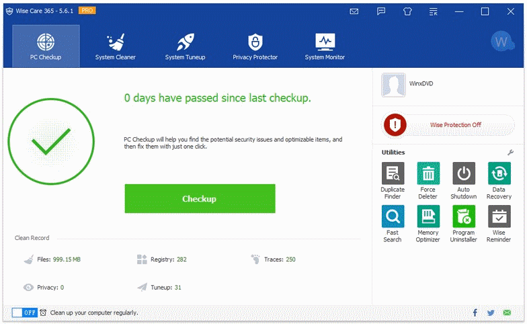Open the Force Deleter utility
The width and height of the screenshot is (527, 324).
(x=428, y=181)
